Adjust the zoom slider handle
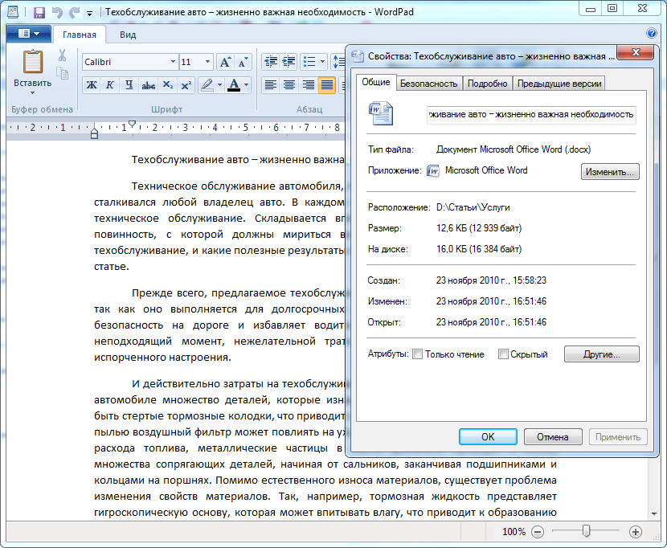Screen dimensions: 667x548 [x=587, y=531]
